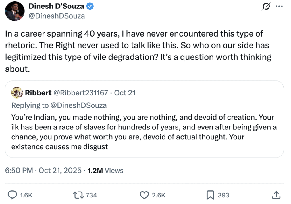Click the Ribbert display name
291x204 pixels.
click(x=38, y=93)
